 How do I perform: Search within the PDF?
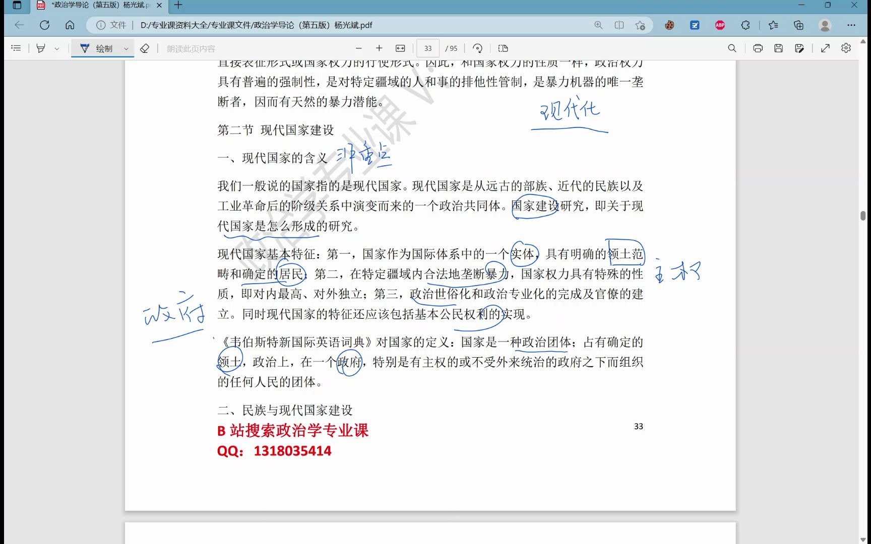[x=732, y=48]
